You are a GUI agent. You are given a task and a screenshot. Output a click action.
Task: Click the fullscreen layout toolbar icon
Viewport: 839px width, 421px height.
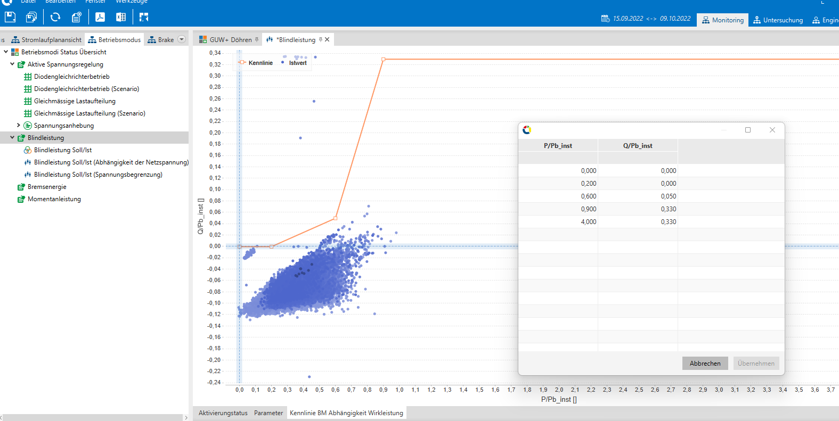pyautogui.click(x=144, y=17)
